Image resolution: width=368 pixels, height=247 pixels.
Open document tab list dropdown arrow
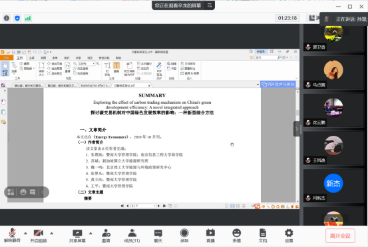pos(258,85)
